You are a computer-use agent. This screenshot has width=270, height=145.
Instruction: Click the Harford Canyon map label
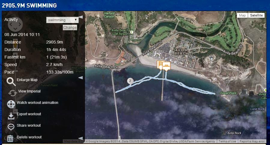coord(109,15)
